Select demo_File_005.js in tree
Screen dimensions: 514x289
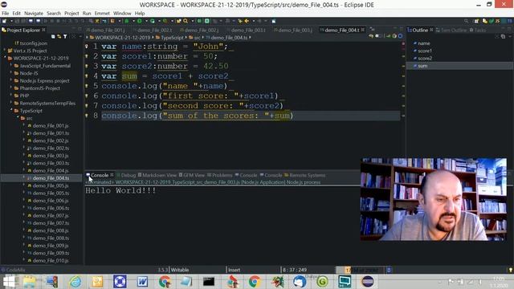[x=51, y=185]
